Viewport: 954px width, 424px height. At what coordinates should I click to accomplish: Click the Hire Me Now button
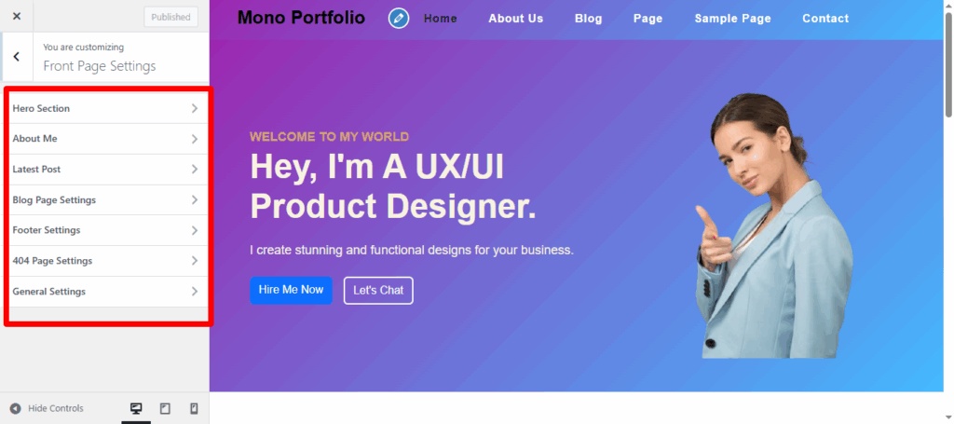click(291, 290)
